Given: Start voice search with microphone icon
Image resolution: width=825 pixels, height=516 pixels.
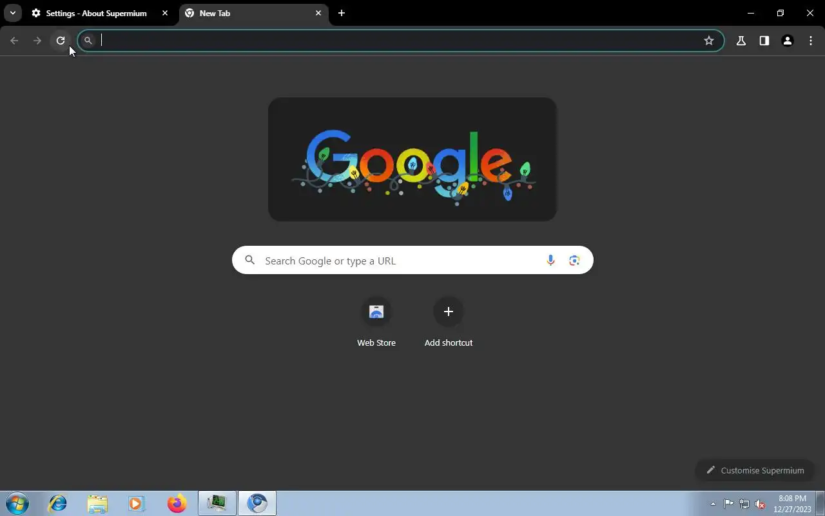Looking at the screenshot, I should tap(550, 260).
